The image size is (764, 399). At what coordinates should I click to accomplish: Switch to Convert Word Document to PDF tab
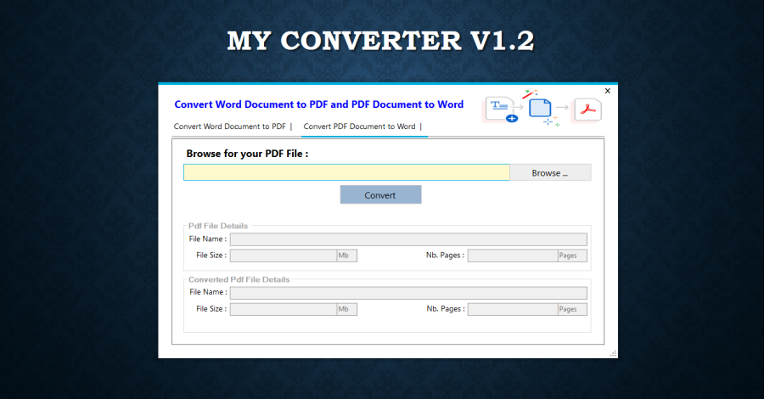229,126
